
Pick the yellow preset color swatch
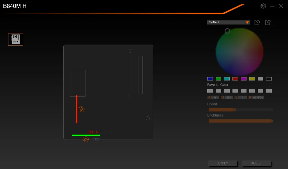pos(252,79)
